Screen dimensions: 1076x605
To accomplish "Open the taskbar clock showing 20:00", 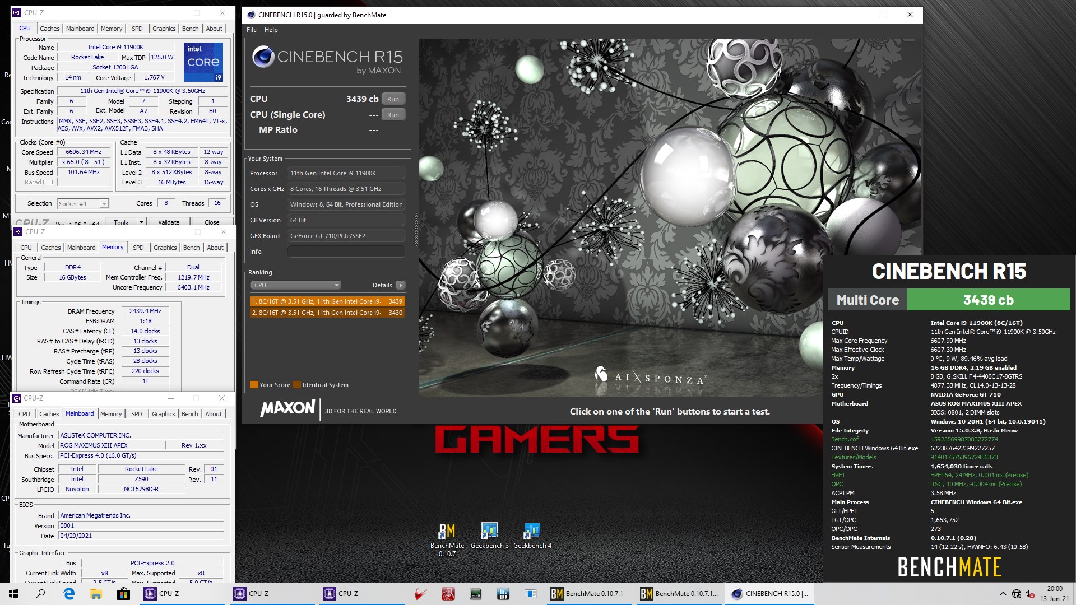I will 1054,594.
